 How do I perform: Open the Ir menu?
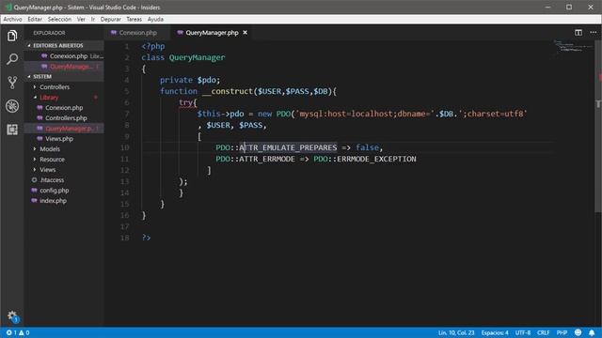(93, 19)
